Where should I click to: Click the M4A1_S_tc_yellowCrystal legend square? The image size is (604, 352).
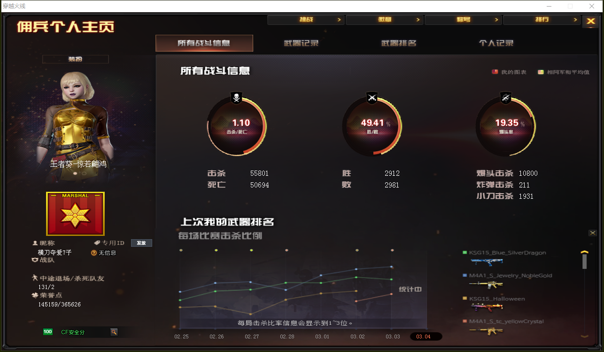[x=465, y=321]
